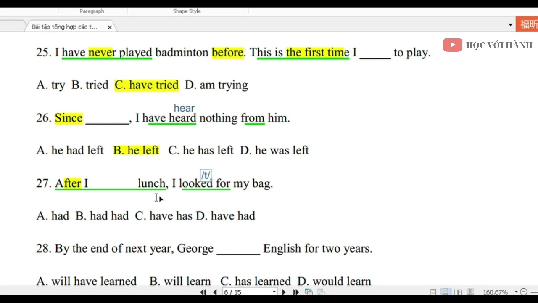Click the '/t/' pronunciation annotation
538x303 pixels.
(x=206, y=175)
